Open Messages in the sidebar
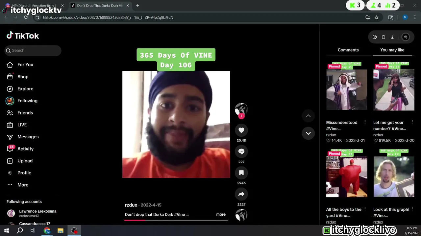The height and width of the screenshot is (236, 421). click(28, 137)
